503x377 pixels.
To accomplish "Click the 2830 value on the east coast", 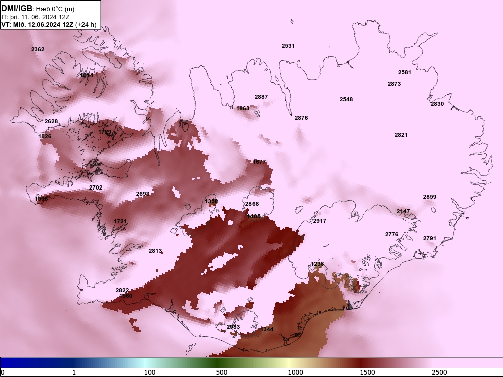I will pyautogui.click(x=437, y=104).
